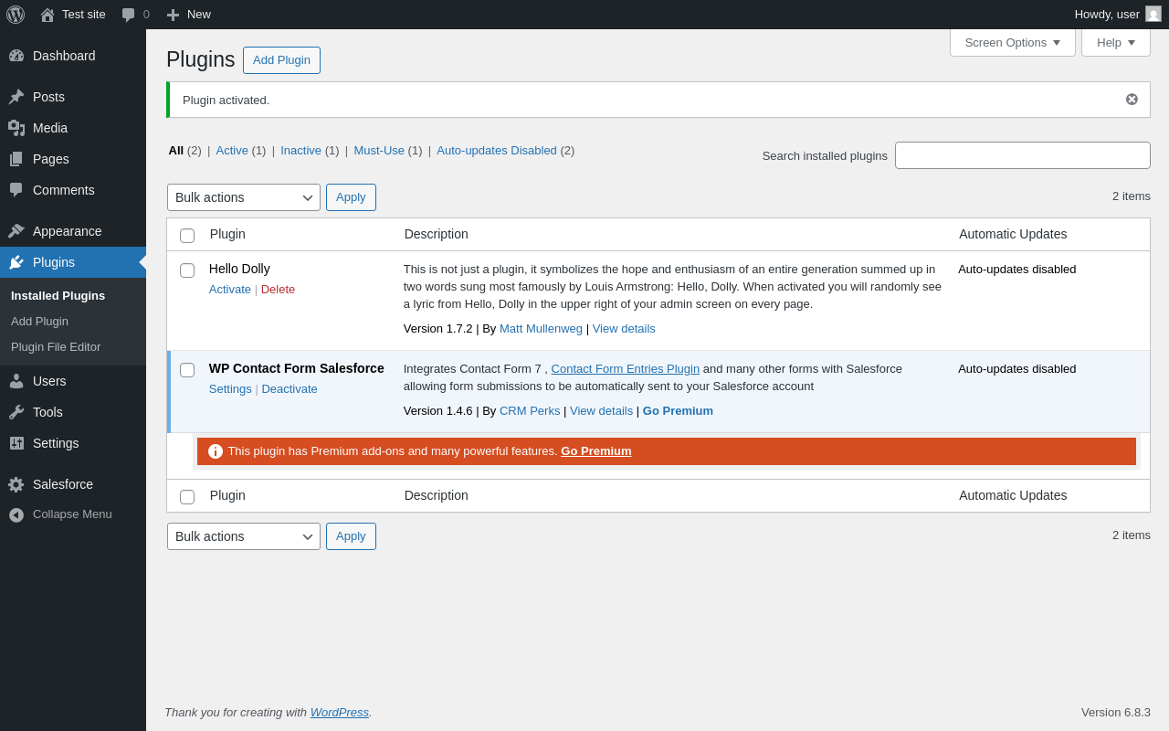Image resolution: width=1169 pixels, height=731 pixels.
Task: Open the Settings menu label in sidebar
Action: click(56, 443)
